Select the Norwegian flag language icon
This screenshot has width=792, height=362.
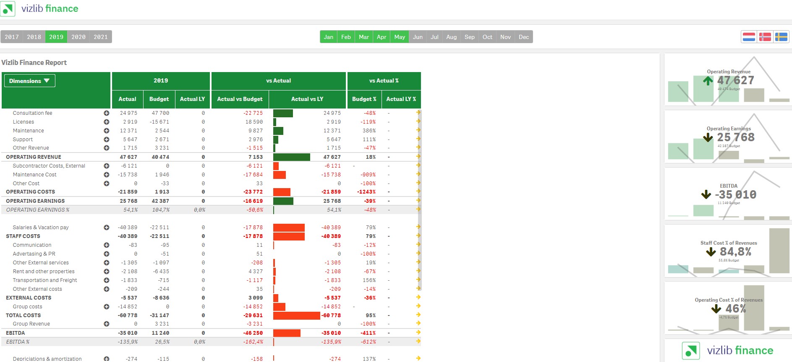click(765, 37)
